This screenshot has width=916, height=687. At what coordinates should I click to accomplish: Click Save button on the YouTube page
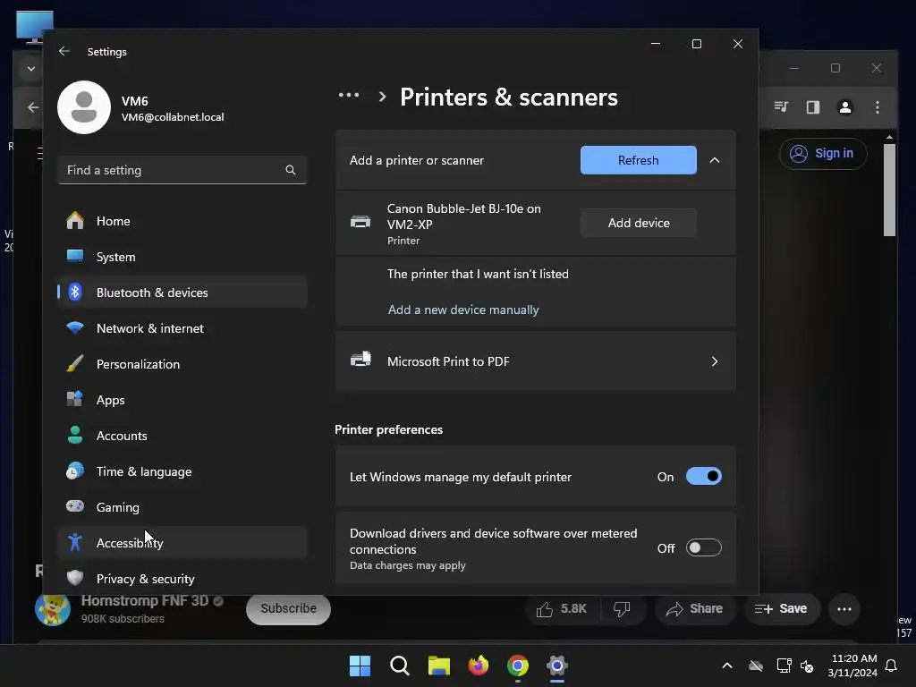pyautogui.click(x=782, y=609)
